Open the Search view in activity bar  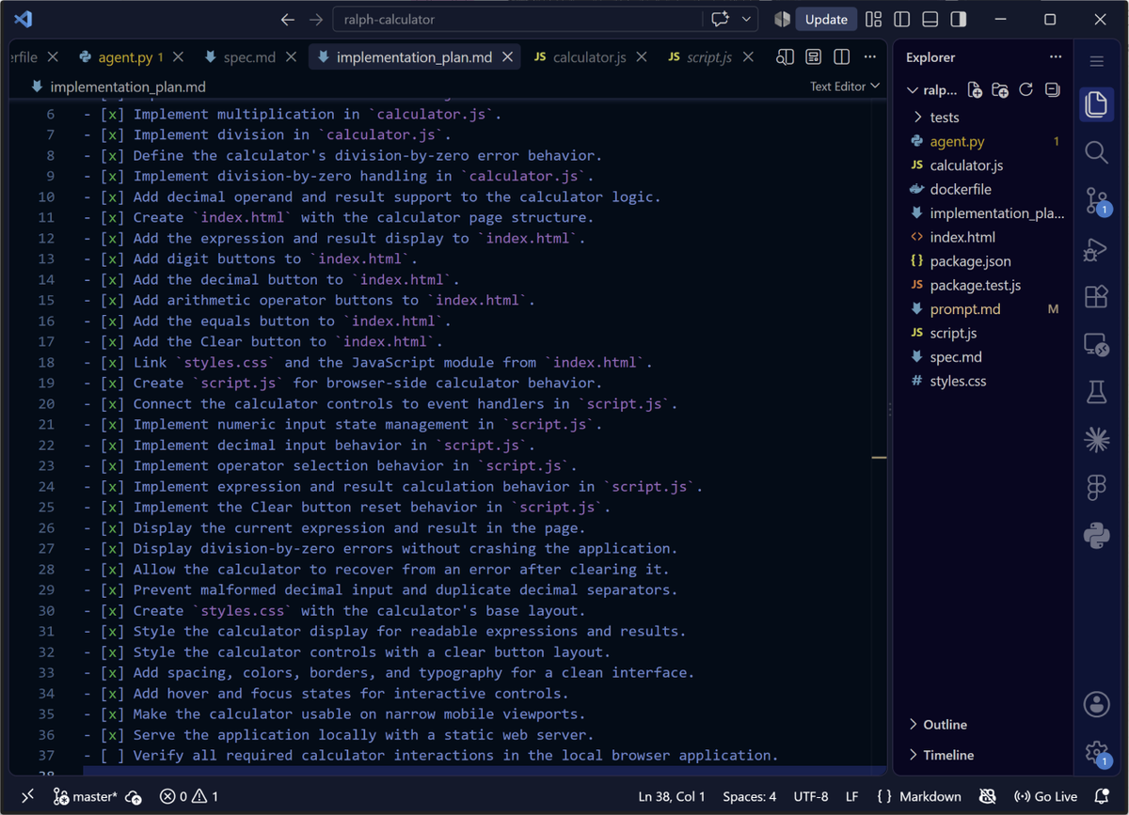(1096, 151)
